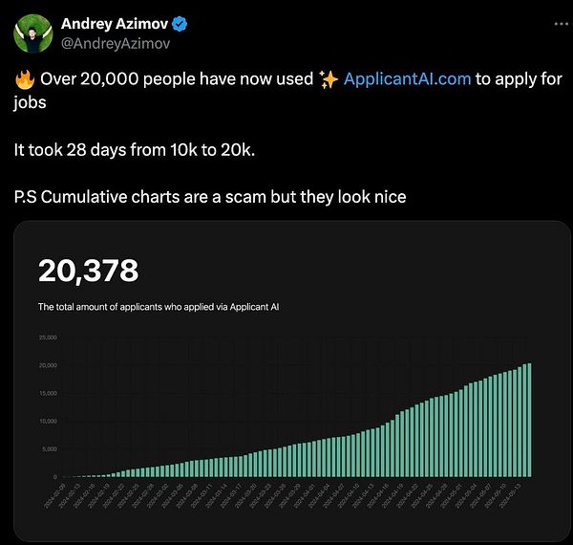Open the @AndreyAzimov handle

tap(116, 44)
